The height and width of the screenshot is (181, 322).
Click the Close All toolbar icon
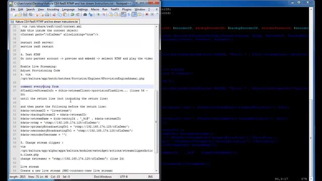[42, 15]
